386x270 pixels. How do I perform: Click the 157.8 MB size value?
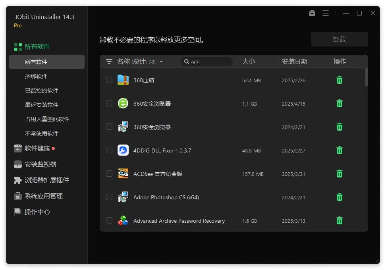[253, 174]
